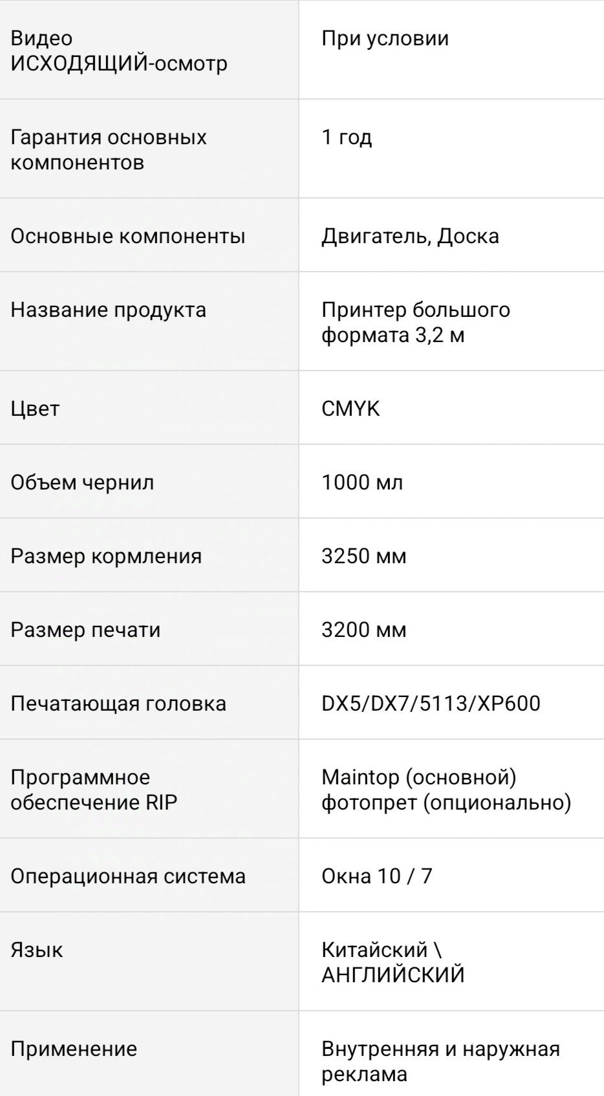Select the 'DX5/DX7/5113/XP600' printhead value
Viewport: 604px width, 1096px height.
pos(431,704)
